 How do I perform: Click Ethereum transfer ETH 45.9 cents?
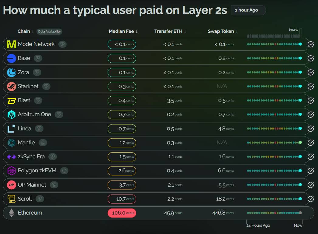click(x=173, y=213)
